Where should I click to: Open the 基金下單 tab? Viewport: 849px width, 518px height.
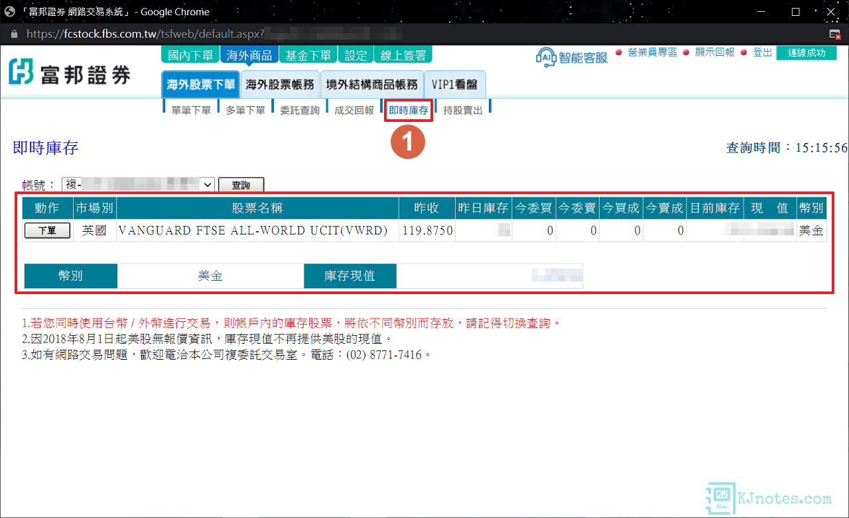308,55
